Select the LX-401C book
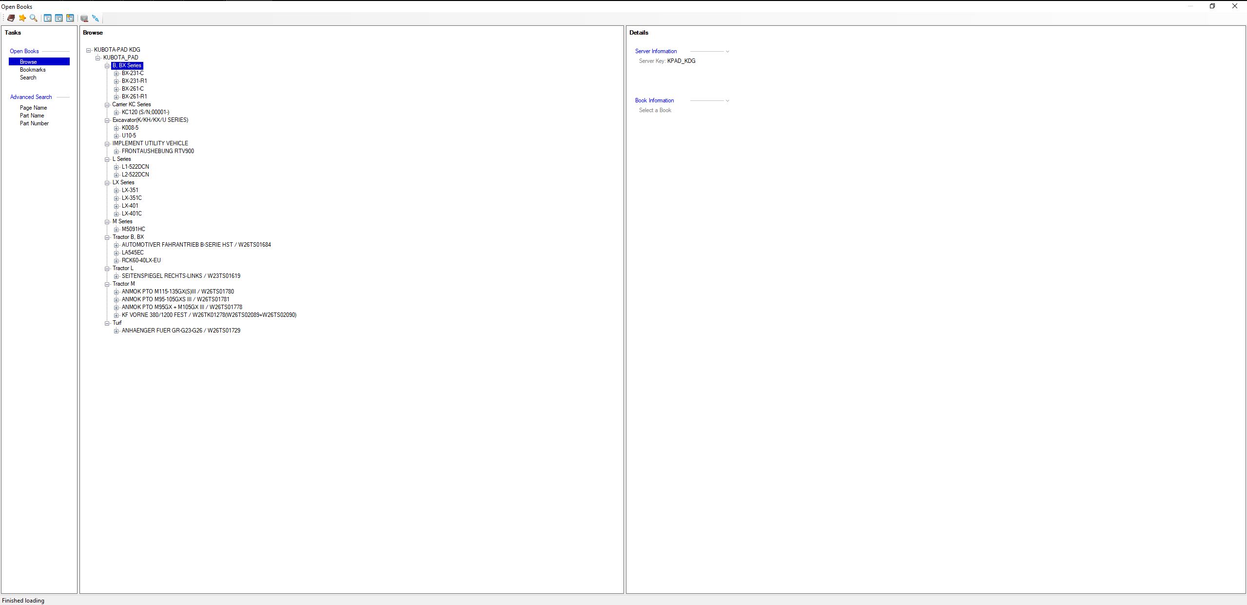The image size is (1247, 605). pyautogui.click(x=132, y=214)
